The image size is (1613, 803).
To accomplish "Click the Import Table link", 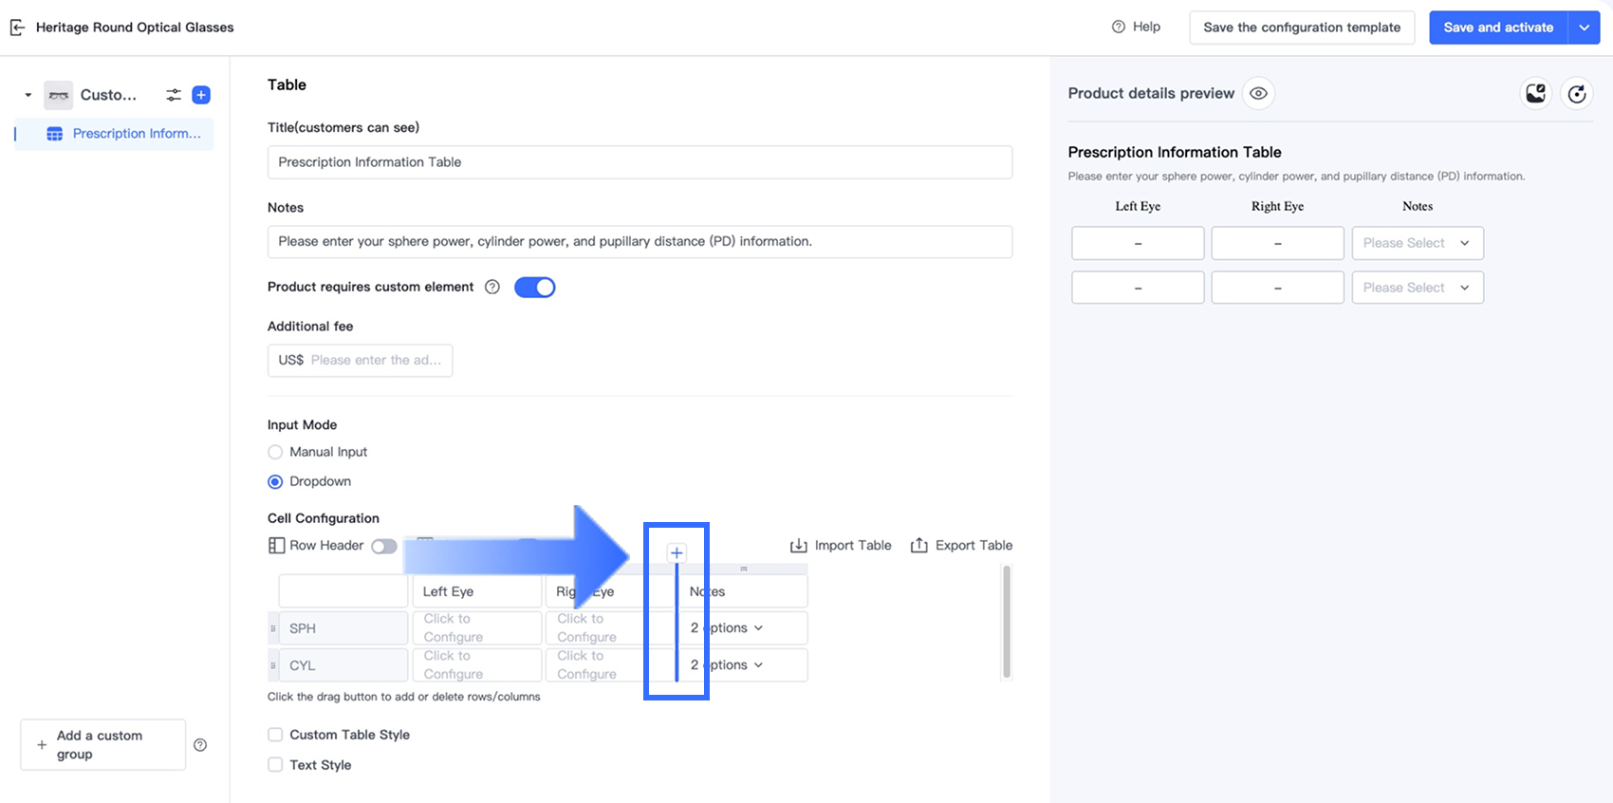I will (x=841, y=546).
